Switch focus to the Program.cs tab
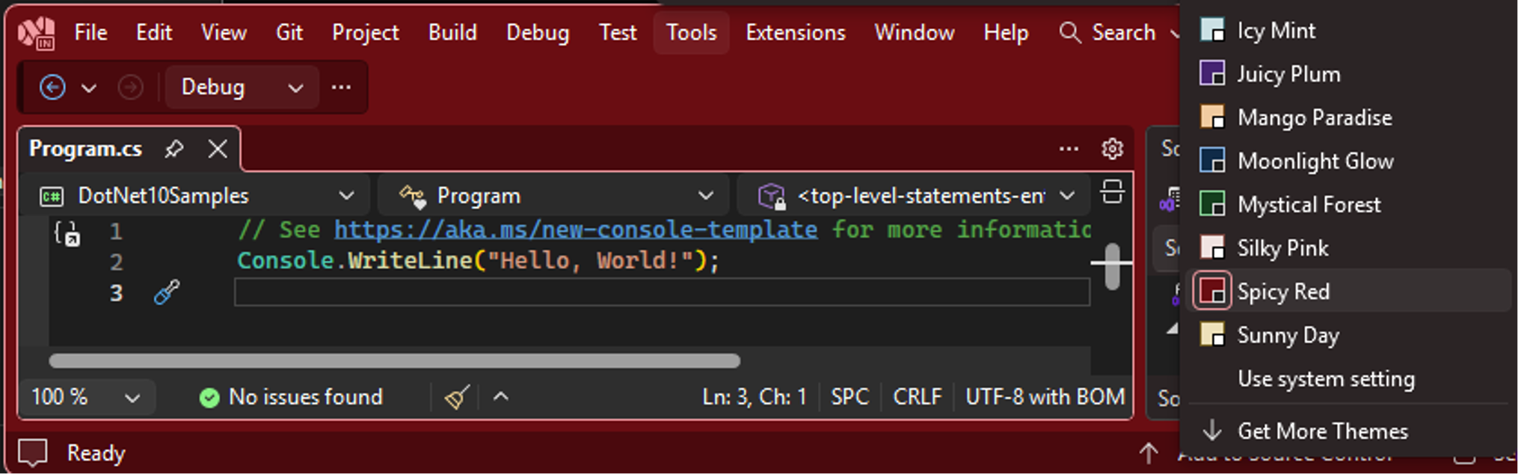The image size is (1518, 474). coord(85,149)
